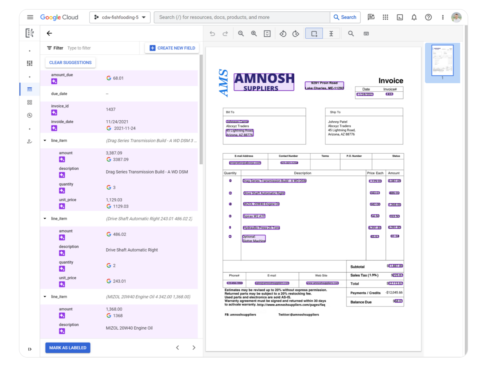Click the 1437 invoice_id value
Image resolution: width=502 pixels, height=368 pixels.
pyautogui.click(x=111, y=109)
